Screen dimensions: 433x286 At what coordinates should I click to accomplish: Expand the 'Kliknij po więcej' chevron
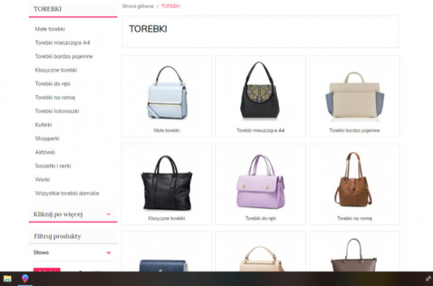coord(109,214)
